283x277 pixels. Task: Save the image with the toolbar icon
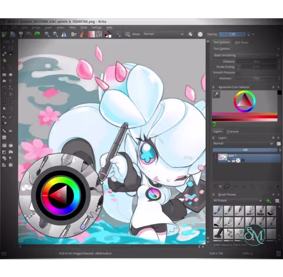coord(20,34)
